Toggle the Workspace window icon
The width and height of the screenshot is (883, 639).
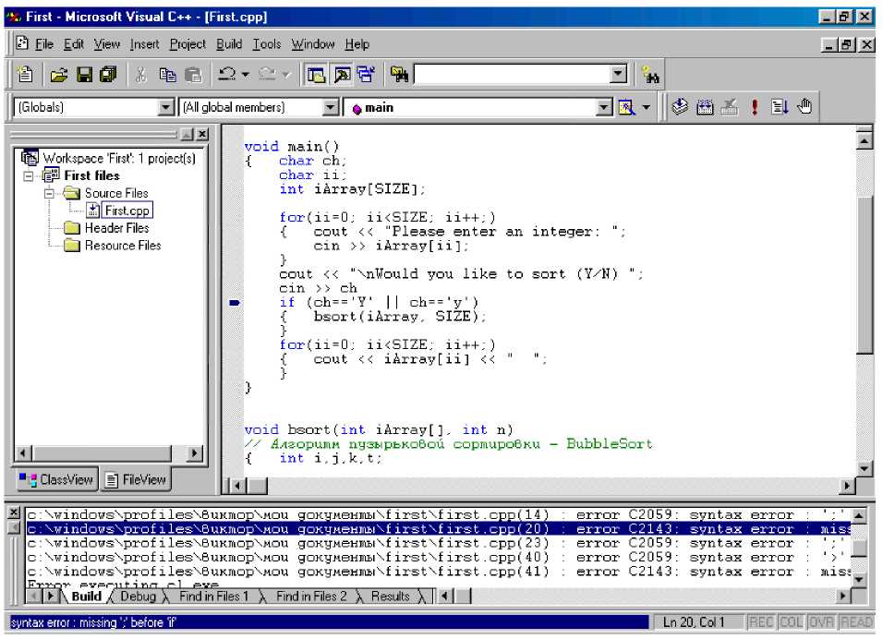tap(316, 74)
